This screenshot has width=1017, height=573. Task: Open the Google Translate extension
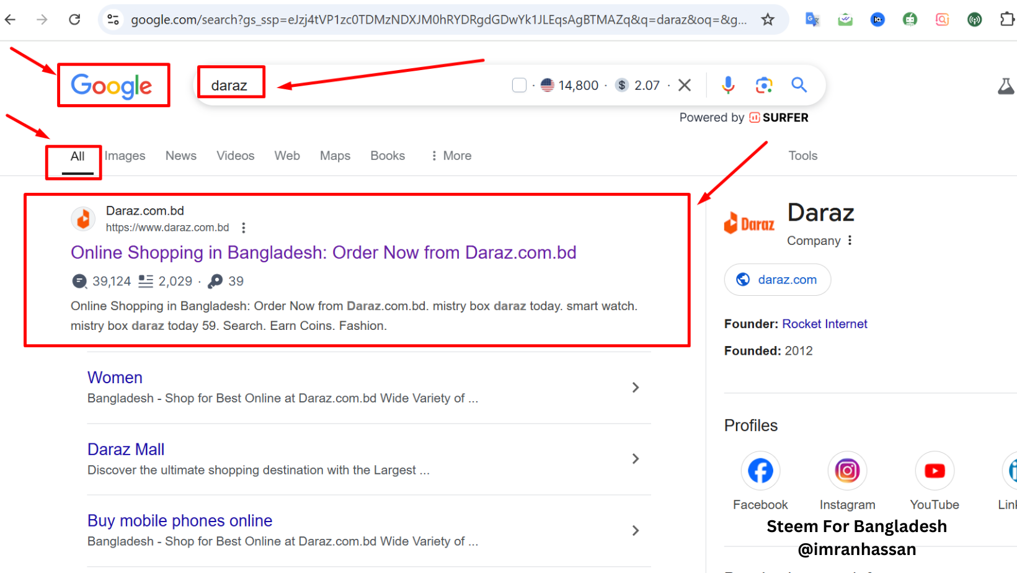coord(812,20)
